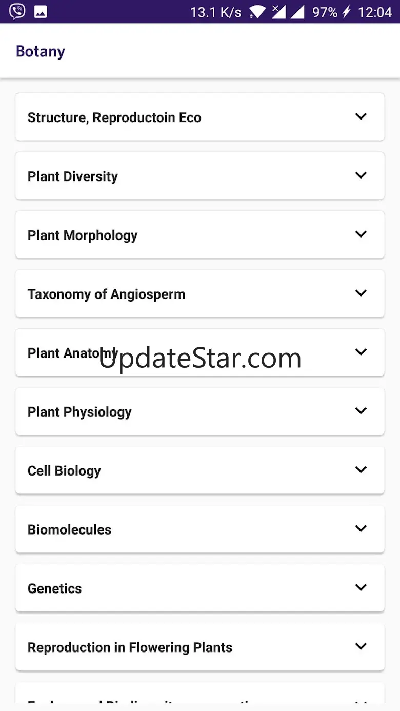Screen dimensions: 400x711
Task: Open the Cell Biology topic text
Action: (64, 471)
